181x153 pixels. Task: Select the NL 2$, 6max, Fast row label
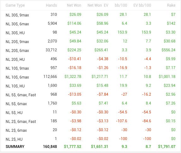[x=21, y=122]
